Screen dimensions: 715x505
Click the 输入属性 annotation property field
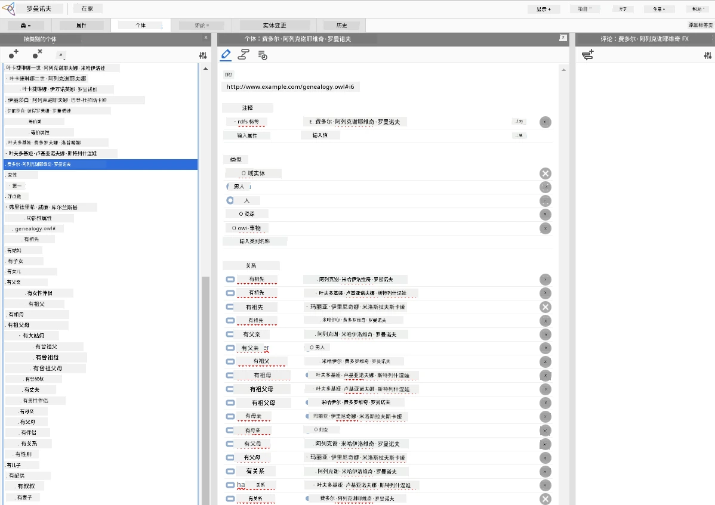pos(247,135)
